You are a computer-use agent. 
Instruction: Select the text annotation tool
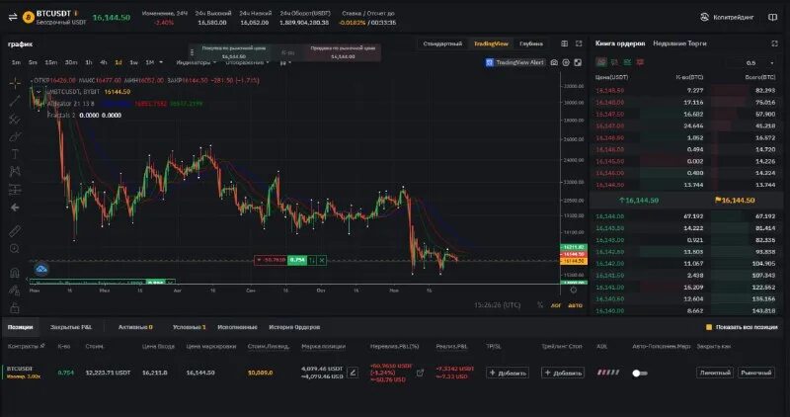coord(15,154)
